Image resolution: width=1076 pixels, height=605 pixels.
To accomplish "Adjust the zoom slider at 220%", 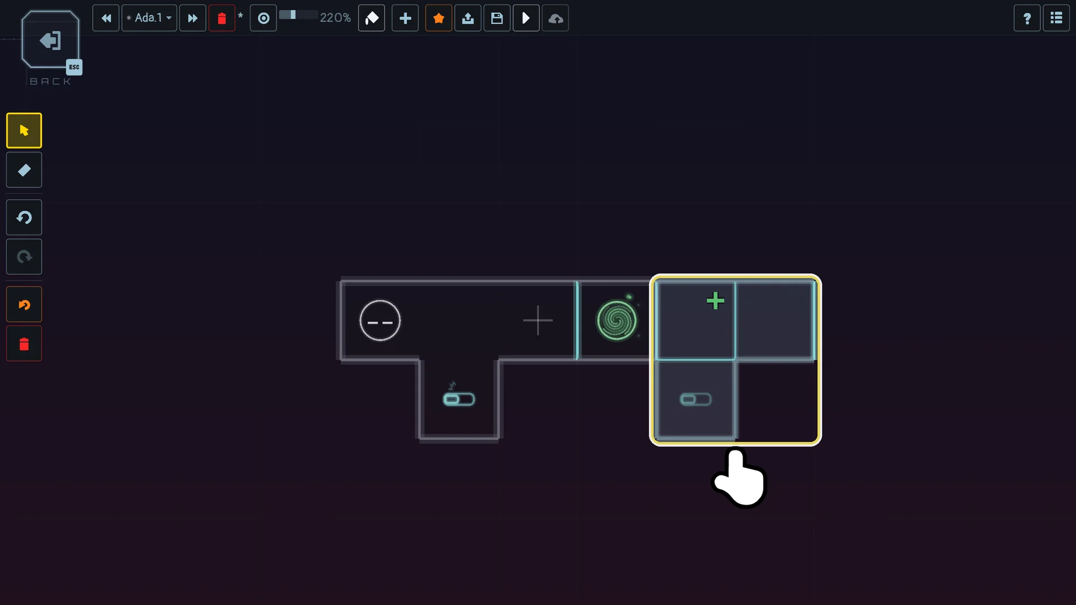I will pyautogui.click(x=298, y=15).
